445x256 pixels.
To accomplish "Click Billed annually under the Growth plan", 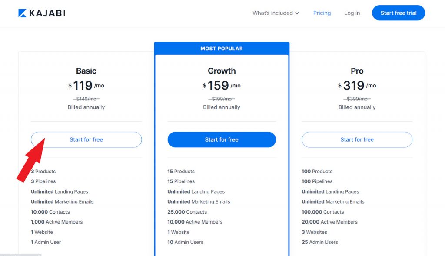I will (x=222, y=107).
